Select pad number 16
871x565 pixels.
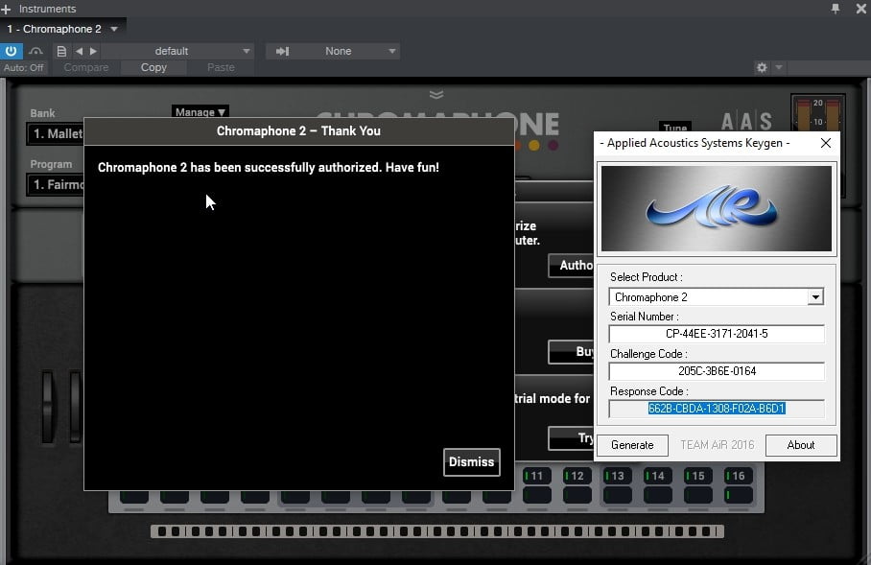(739, 476)
